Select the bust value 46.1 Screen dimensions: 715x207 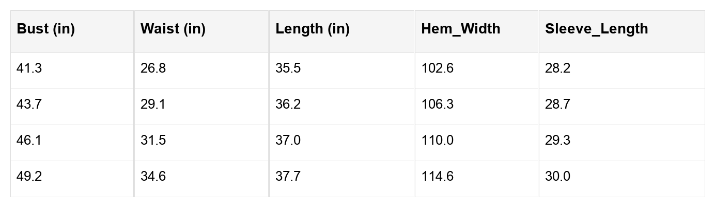pos(29,141)
